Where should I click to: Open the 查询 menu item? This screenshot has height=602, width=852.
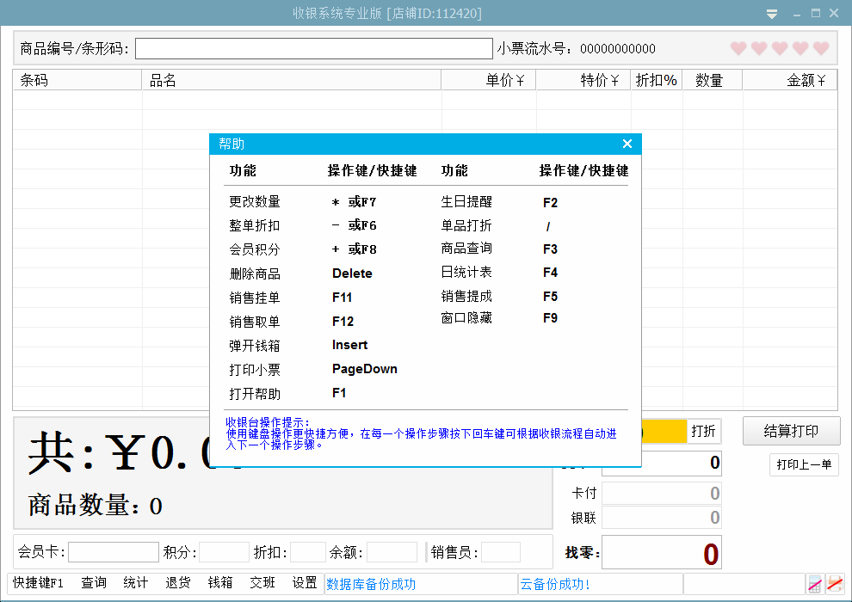(x=94, y=583)
